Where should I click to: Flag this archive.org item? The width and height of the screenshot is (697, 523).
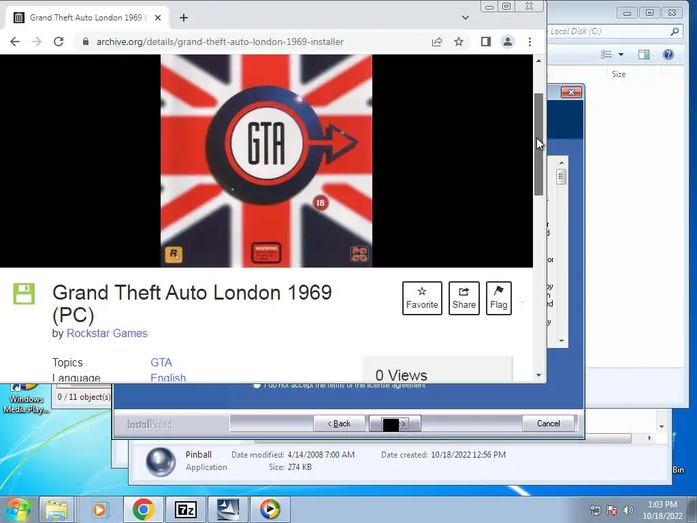click(498, 298)
